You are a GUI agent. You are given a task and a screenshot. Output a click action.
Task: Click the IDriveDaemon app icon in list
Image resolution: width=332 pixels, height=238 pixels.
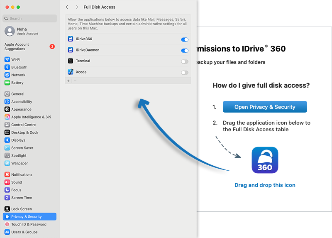tap(71, 50)
